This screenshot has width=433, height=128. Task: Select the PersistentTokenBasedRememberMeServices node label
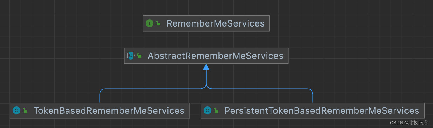pyautogui.click(x=322, y=111)
